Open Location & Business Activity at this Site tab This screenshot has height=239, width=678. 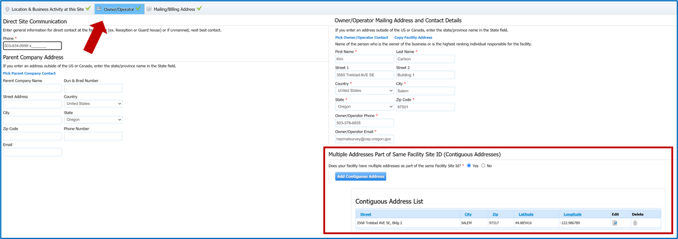click(x=48, y=8)
